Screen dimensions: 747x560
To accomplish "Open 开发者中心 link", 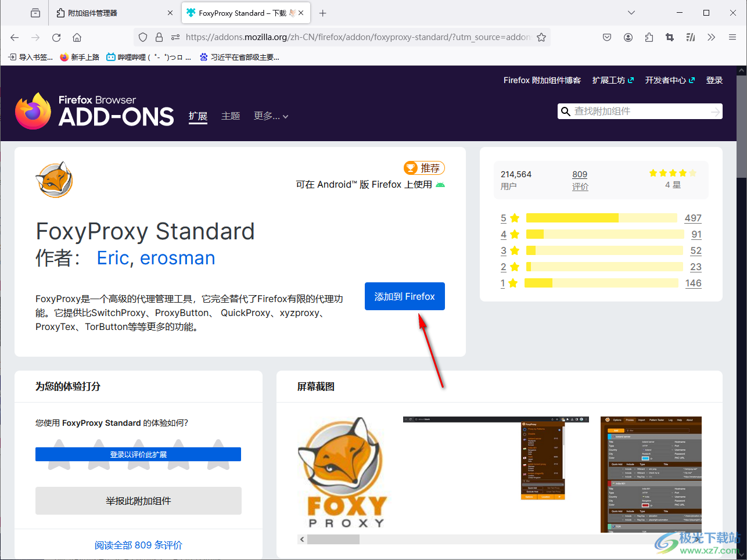I will (x=670, y=80).
